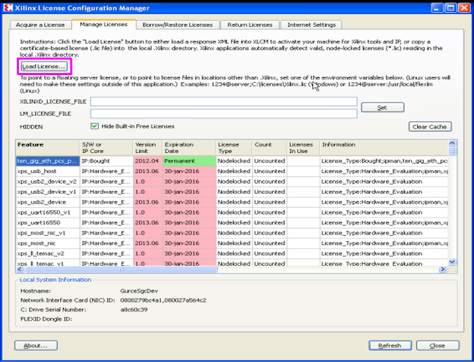Click the Information column header
Screen dimensions: 474x362
pos(384,147)
